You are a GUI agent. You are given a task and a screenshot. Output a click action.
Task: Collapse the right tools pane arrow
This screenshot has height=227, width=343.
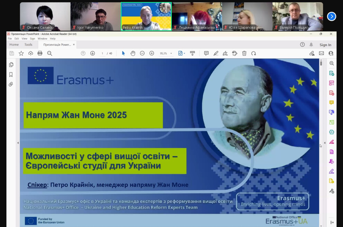click(325, 143)
